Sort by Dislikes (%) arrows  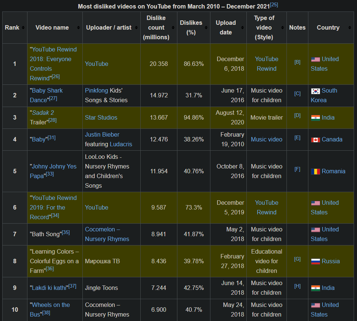pyautogui.click(x=206, y=28)
